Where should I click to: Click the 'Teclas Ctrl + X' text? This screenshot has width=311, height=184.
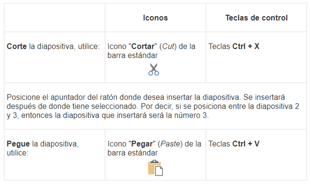234,47
